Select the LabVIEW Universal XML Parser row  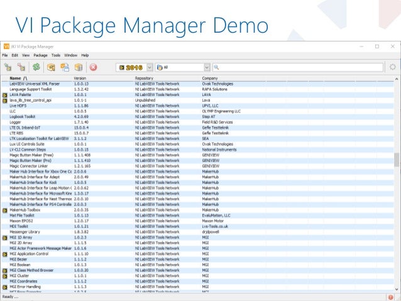coord(197,84)
